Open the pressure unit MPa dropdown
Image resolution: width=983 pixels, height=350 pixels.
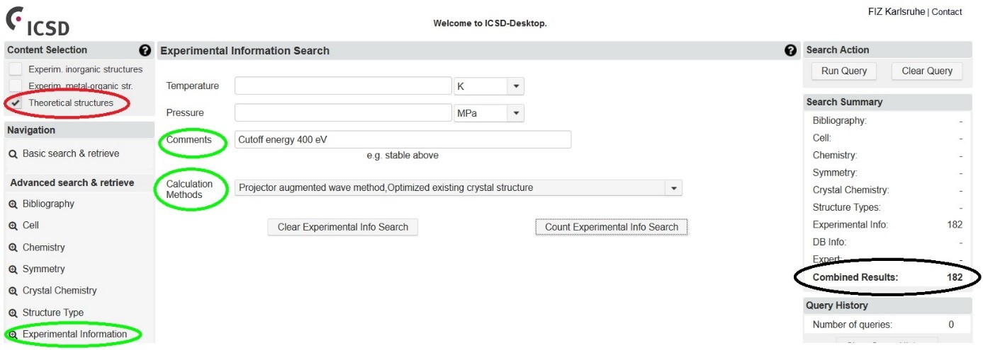[516, 113]
